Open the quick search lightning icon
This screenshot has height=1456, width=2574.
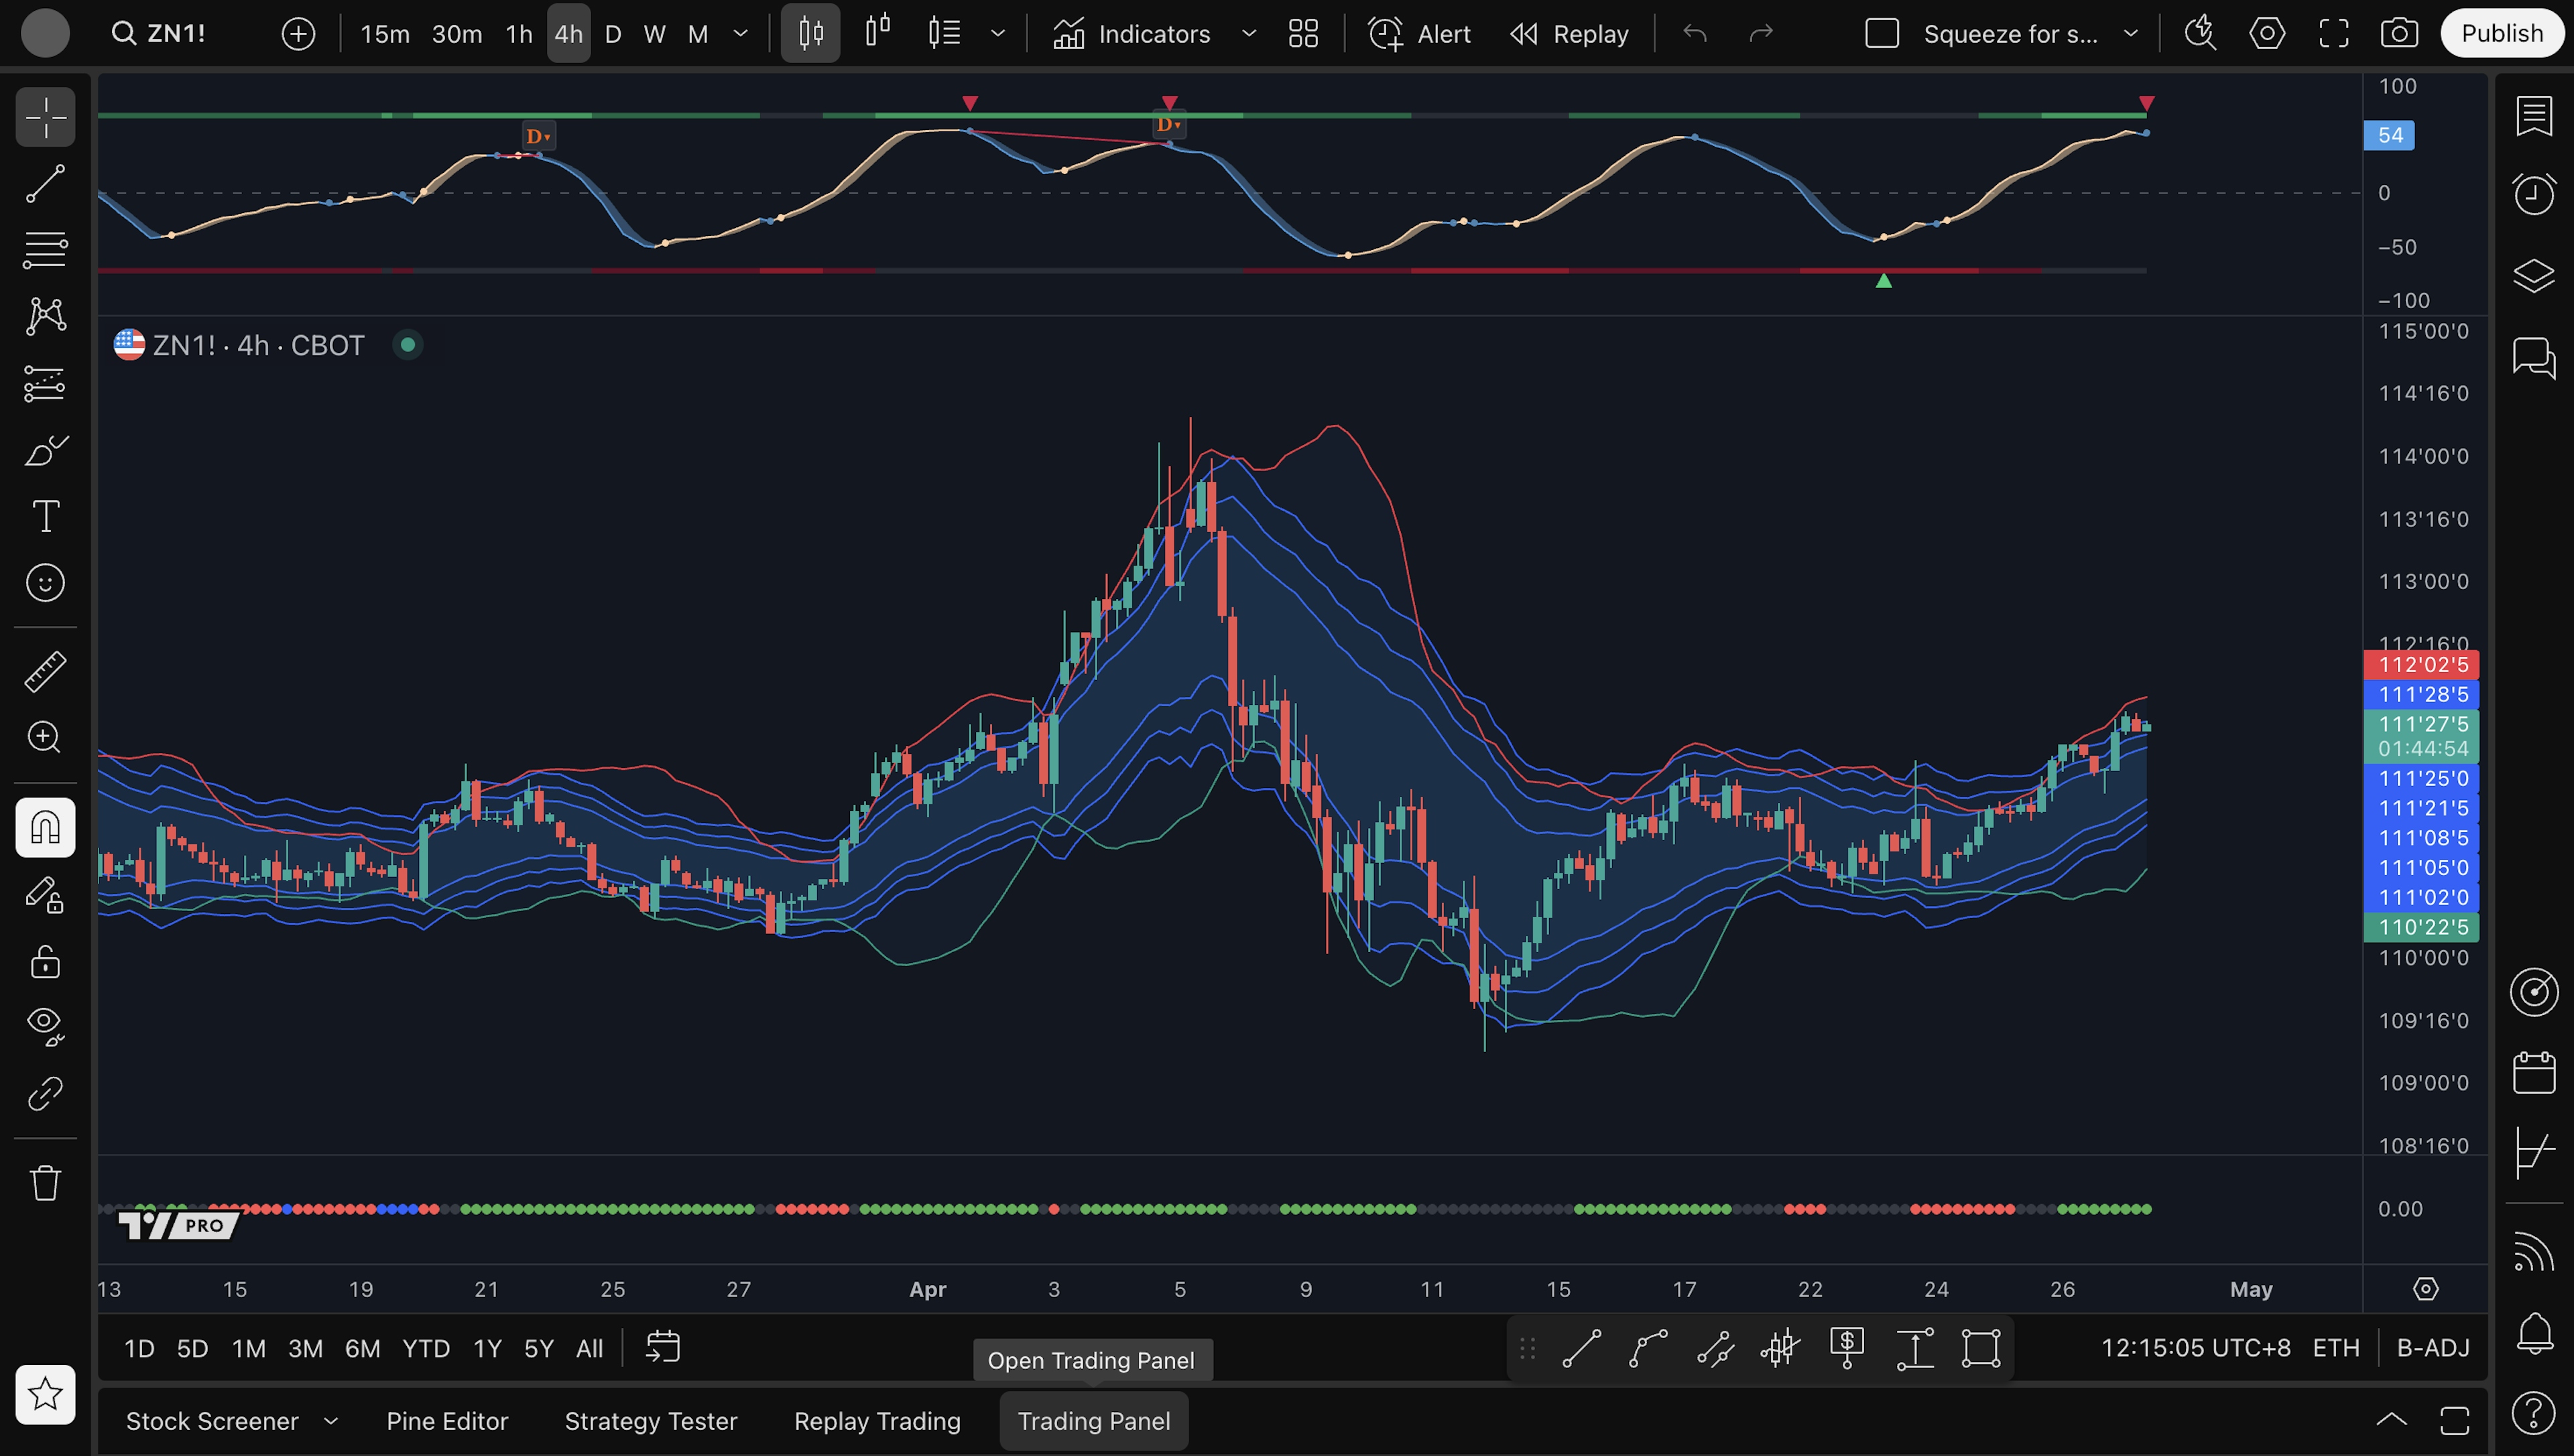pos(2200,34)
